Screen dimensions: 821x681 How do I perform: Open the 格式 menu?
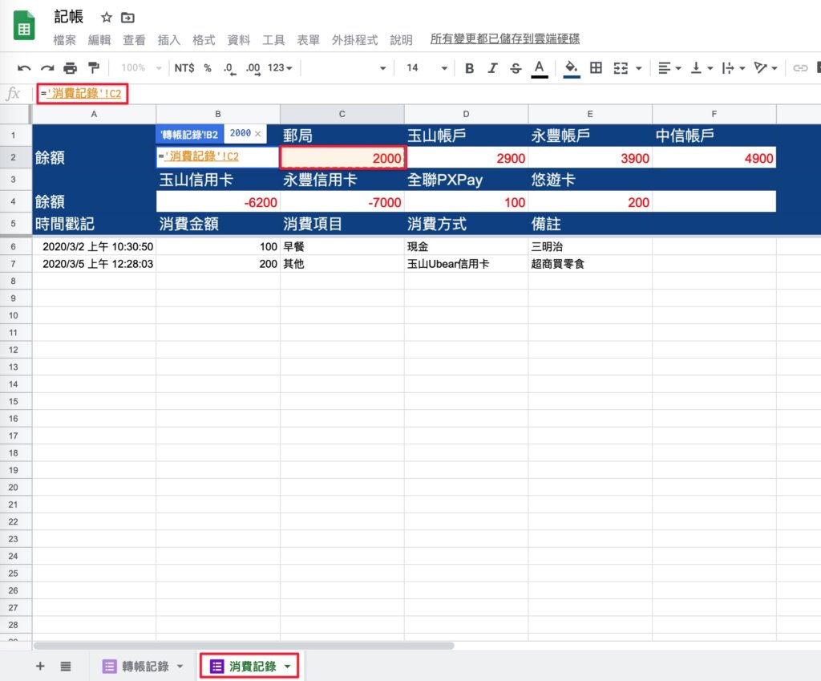point(204,40)
